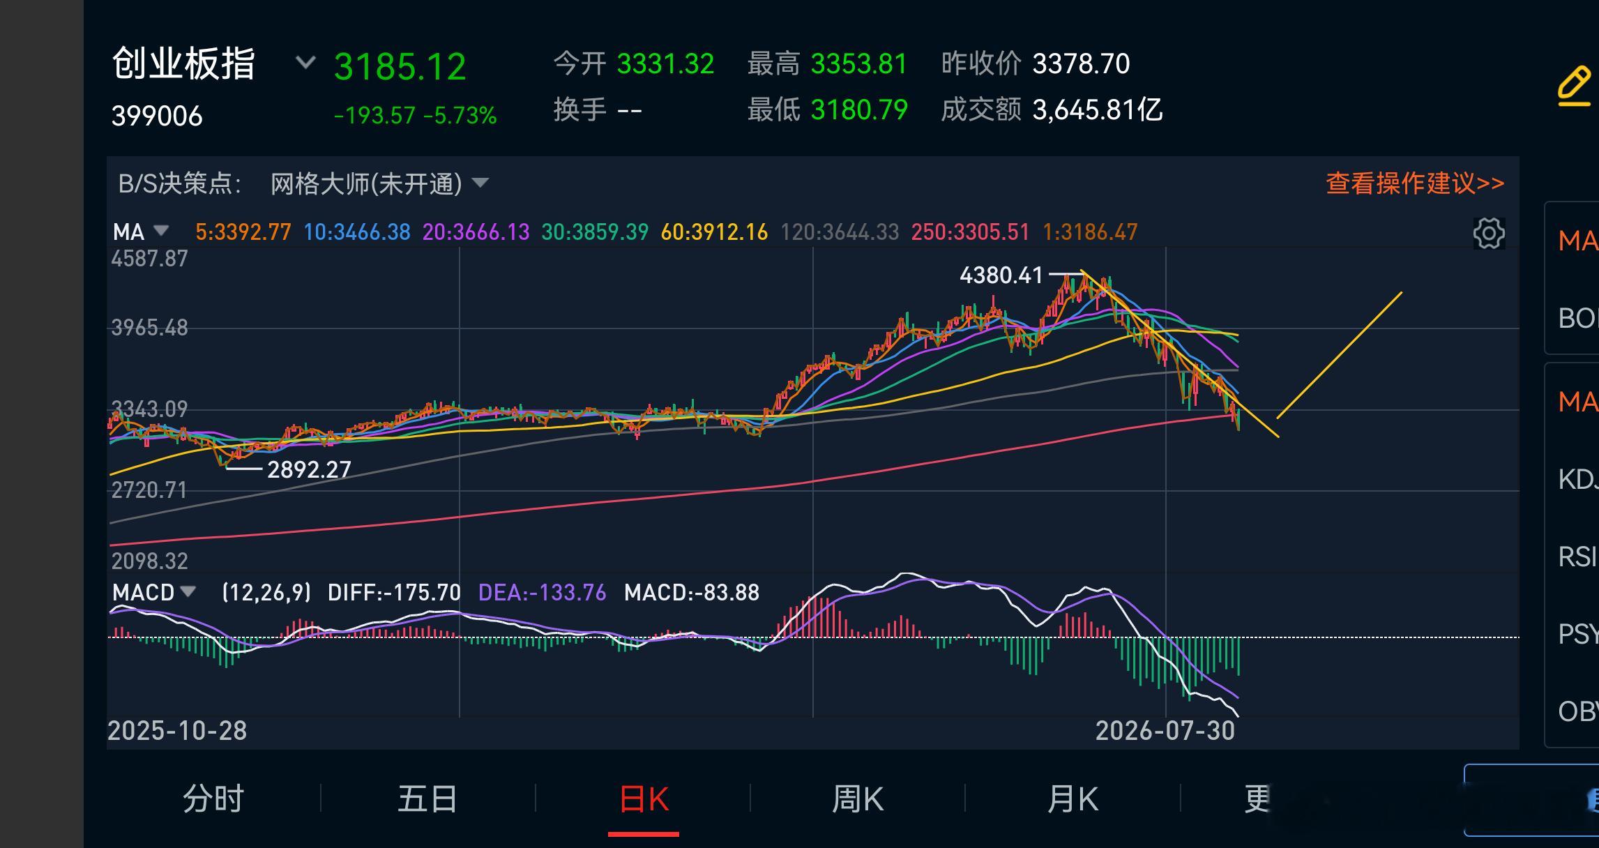
Task: Click the 2025-10-28 start date label
Action: point(177,731)
